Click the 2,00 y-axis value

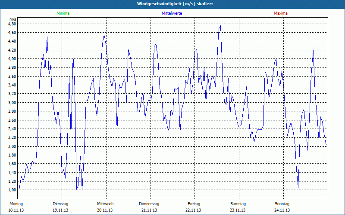click(12, 146)
